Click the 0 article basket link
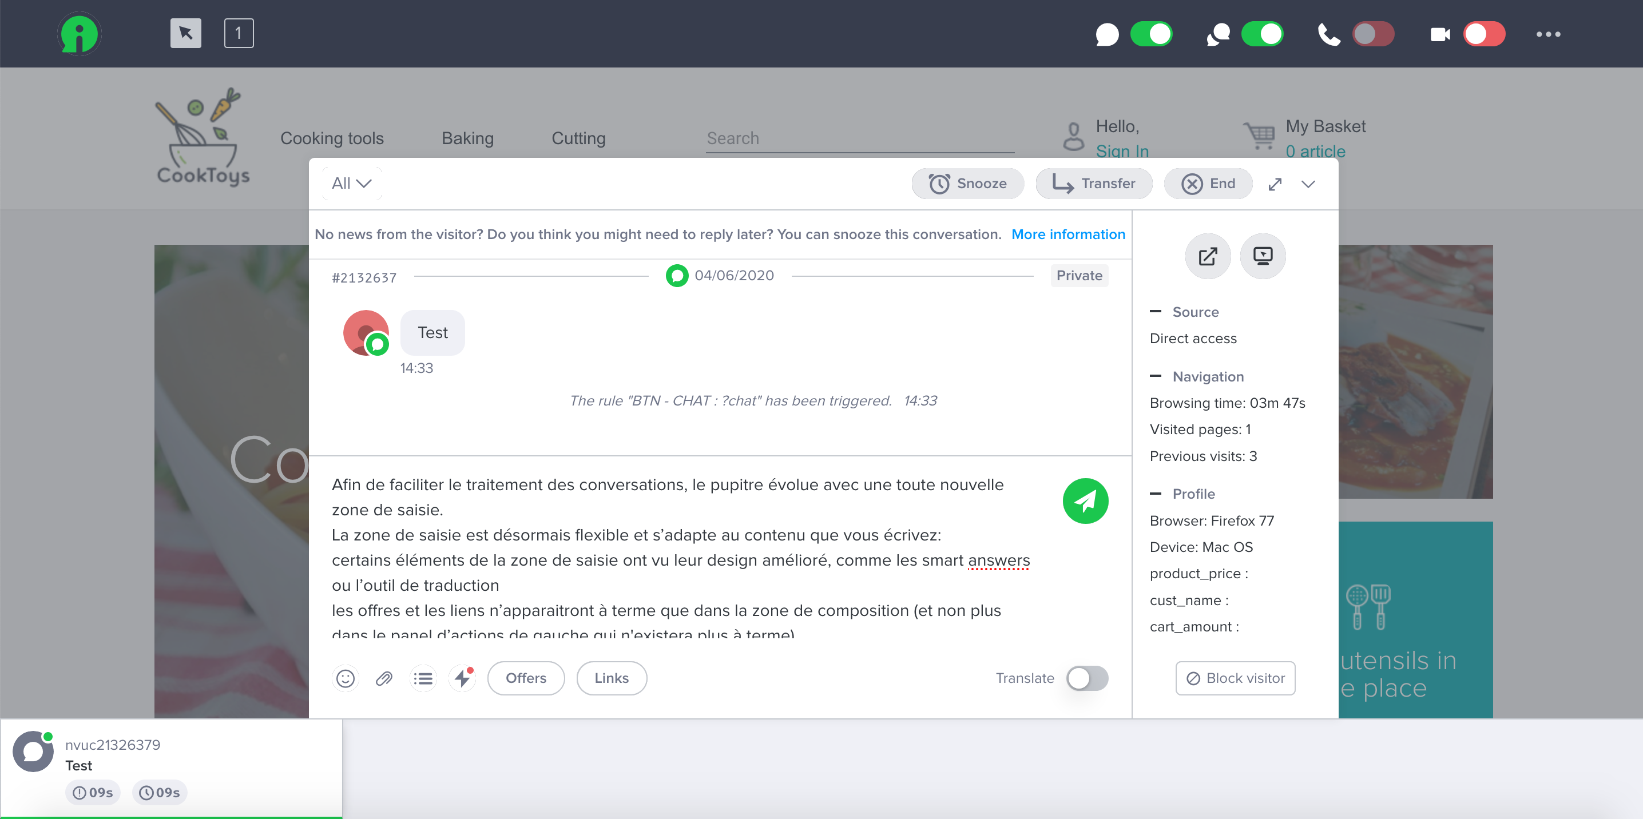 point(1315,151)
